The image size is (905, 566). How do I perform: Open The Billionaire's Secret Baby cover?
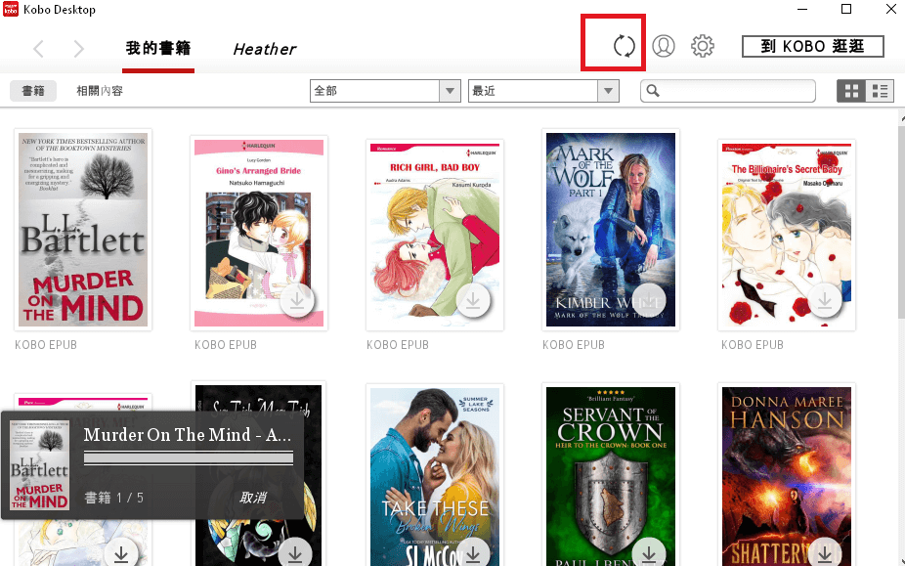click(x=787, y=235)
